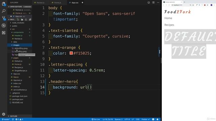216x121 pixels.
Task: Expand the Outline section
Action: coord(13,116)
